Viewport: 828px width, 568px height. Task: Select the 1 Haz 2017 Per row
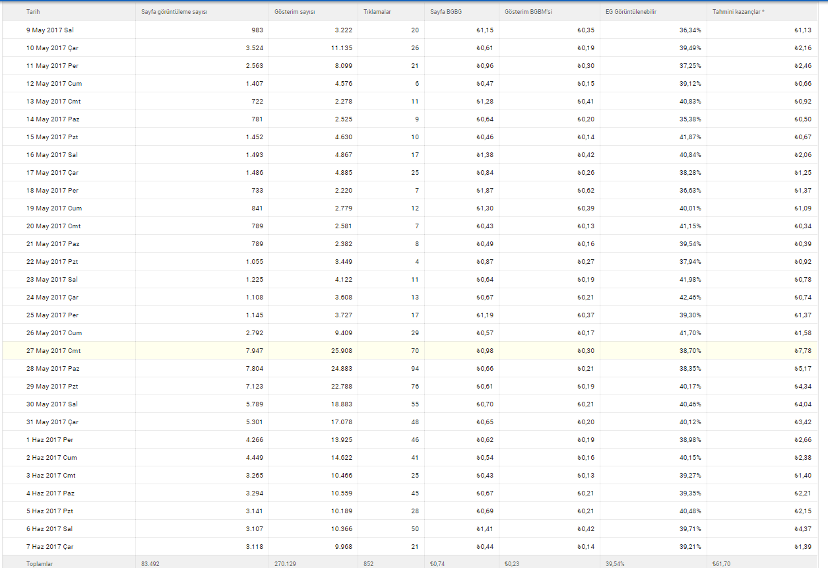point(414,439)
